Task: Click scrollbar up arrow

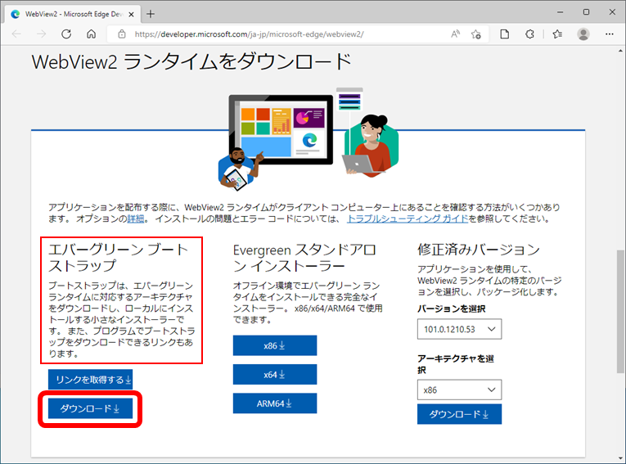Action: pyautogui.click(x=620, y=51)
